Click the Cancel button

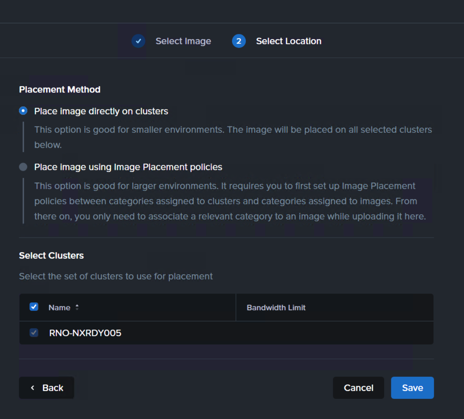click(358, 388)
